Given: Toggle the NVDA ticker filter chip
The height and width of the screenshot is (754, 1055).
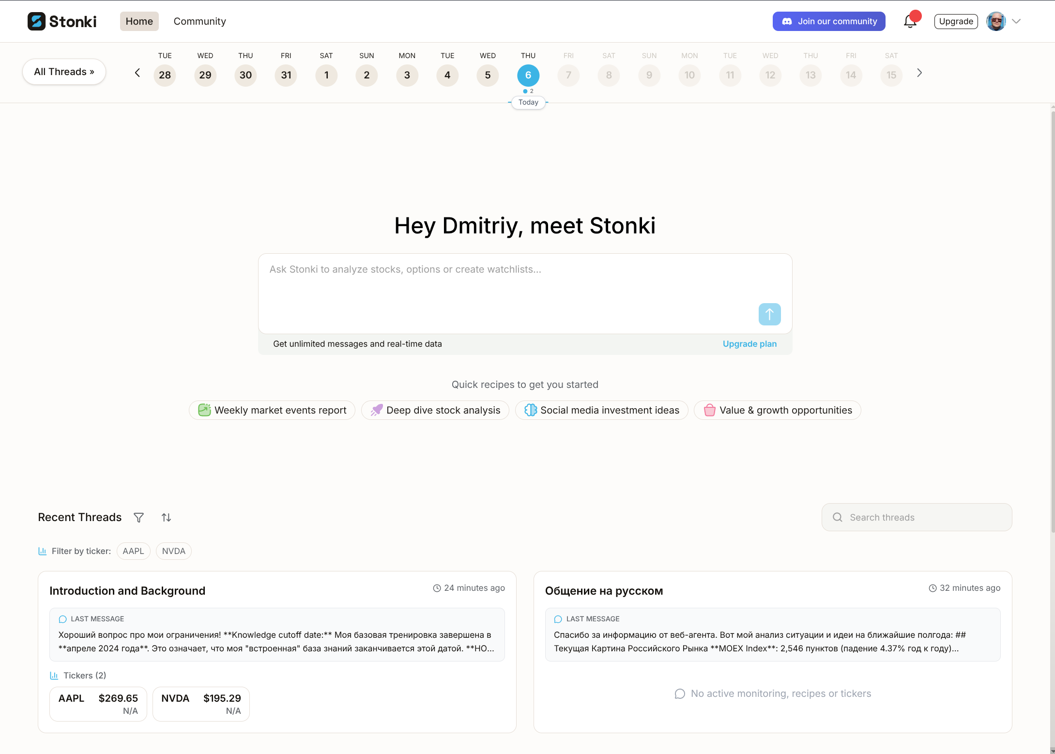Looking at the screenshot, I should 173,551.
